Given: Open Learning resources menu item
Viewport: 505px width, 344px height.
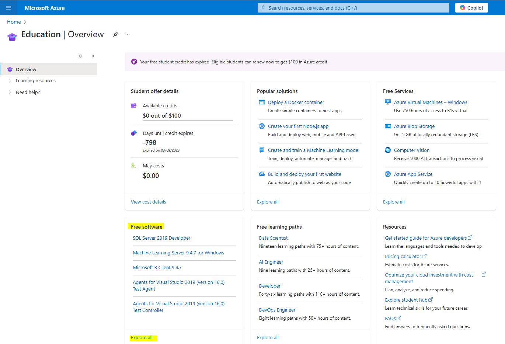Looking at the screenshot, I should (x=36, y=80).
